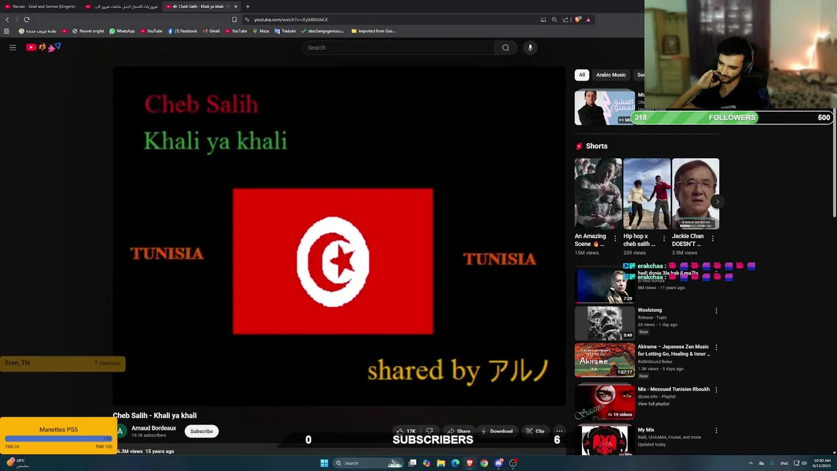Open Akirame Japanese Zen Music thumbnail
Screen dimensions: 837x471
(x=604, y=360)
